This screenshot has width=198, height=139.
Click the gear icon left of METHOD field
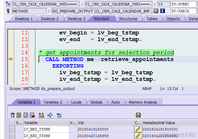[x=8, y=11]
